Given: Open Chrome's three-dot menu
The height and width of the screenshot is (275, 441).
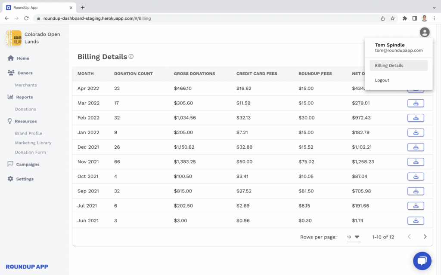Looking at the screenshot, I should (x=434, y=18).
